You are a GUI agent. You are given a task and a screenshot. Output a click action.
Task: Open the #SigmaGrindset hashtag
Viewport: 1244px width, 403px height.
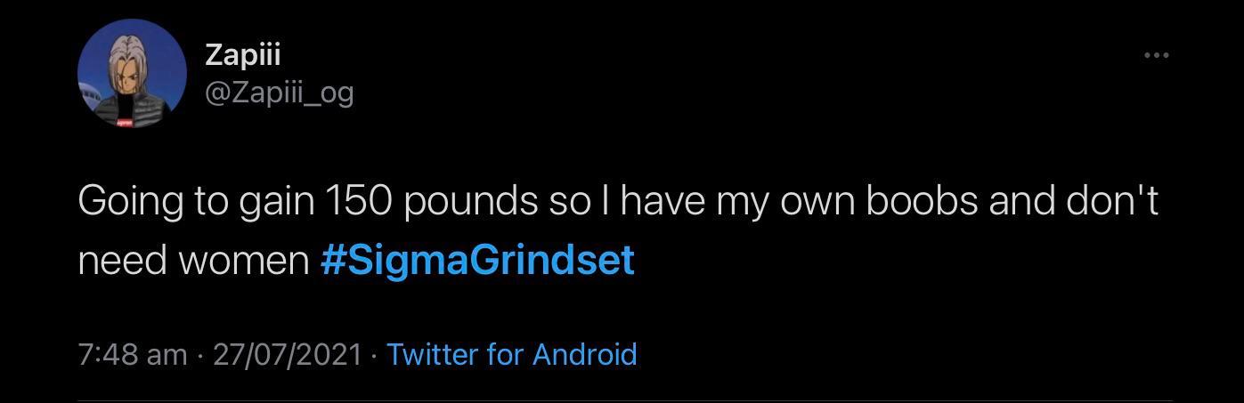(x=476, y=260)
